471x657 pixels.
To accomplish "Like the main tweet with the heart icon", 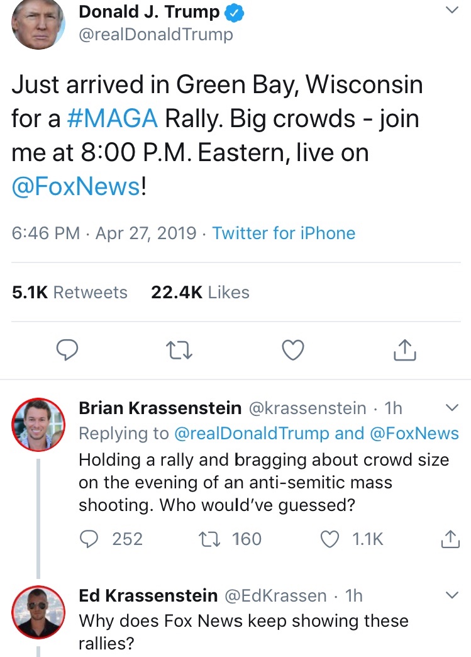I will click(292, 350).
